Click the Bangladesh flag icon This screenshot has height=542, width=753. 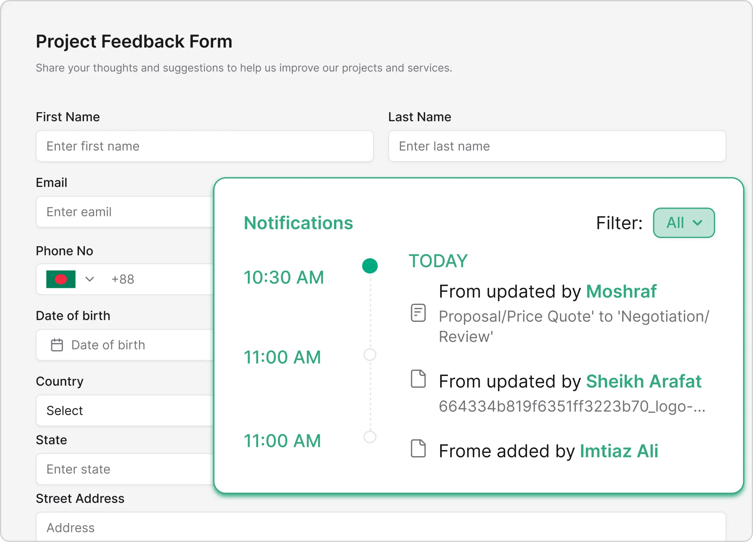click(x=61, y=279)
